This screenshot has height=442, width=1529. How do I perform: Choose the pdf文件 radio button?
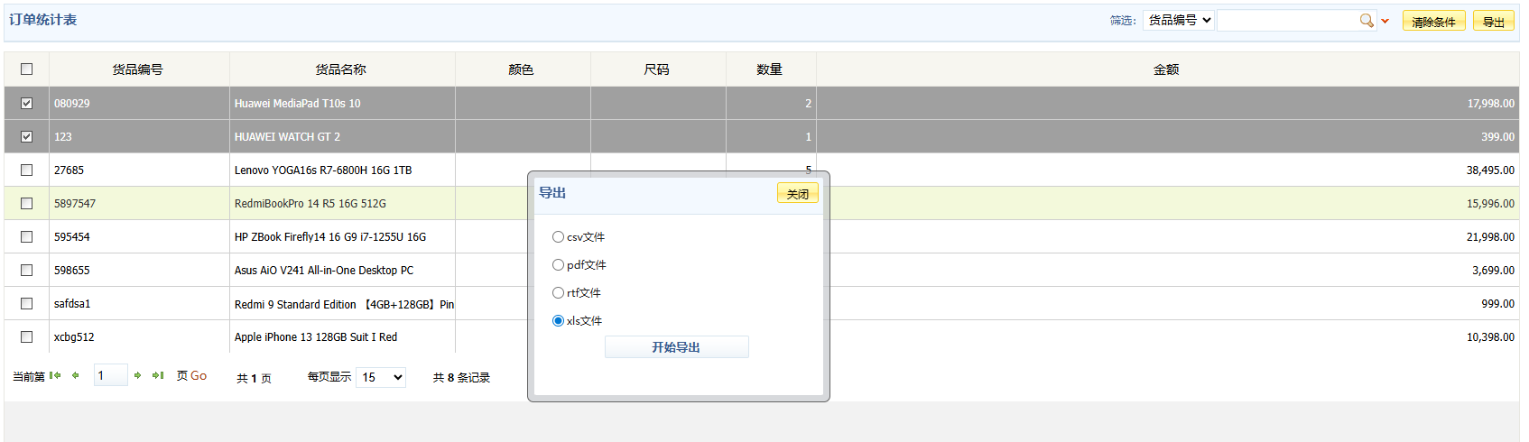click(558, 265)
